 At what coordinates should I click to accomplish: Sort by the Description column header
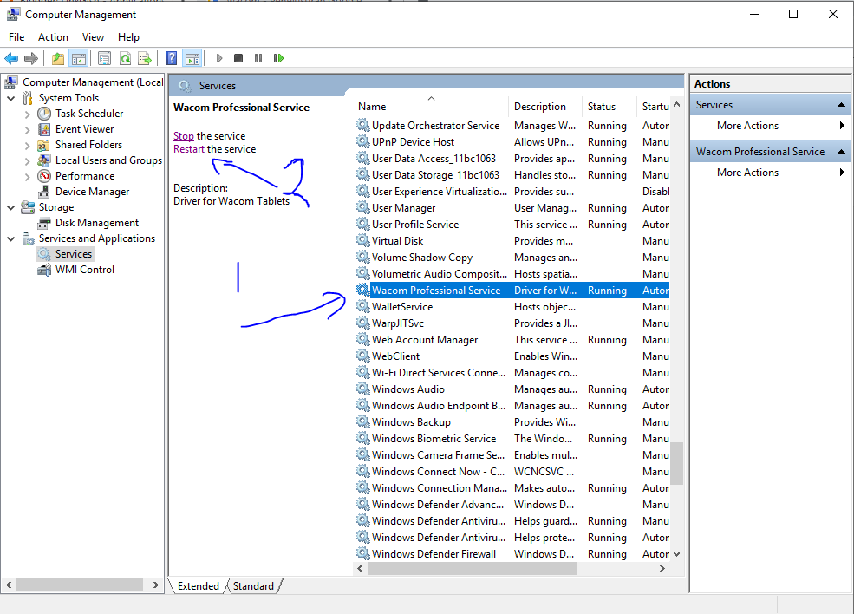(x=545, y=107)
